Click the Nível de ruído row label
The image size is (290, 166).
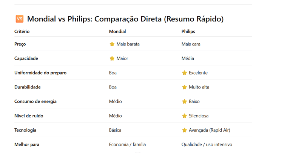click(29, 116)
